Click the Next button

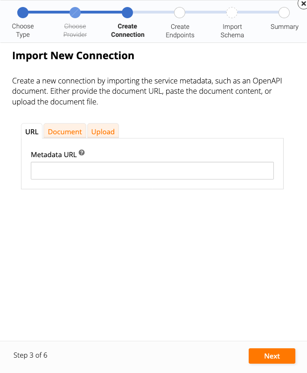click(272, 356)
